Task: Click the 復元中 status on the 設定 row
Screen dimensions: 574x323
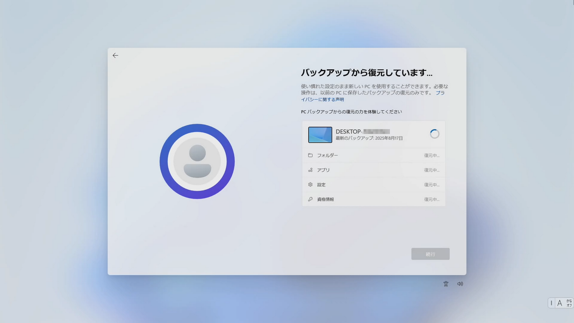Action: [x=432, y=184]
